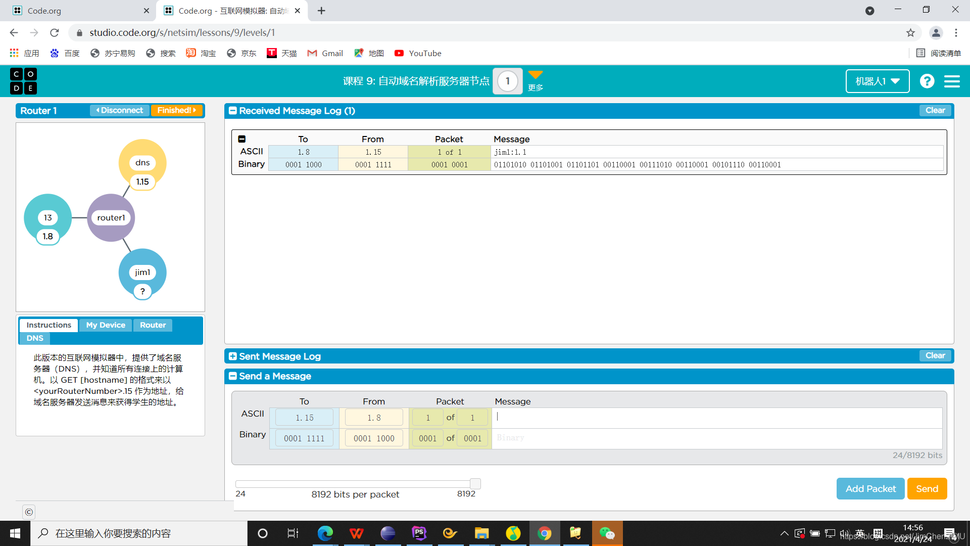Click the jim1 node in network diagram
The height and width of the screenshot is (546, 970).
[x=142, y=272]
